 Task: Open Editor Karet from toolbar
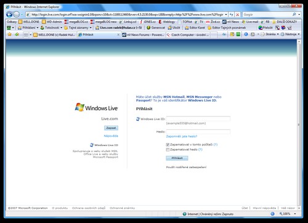[195, 28]
